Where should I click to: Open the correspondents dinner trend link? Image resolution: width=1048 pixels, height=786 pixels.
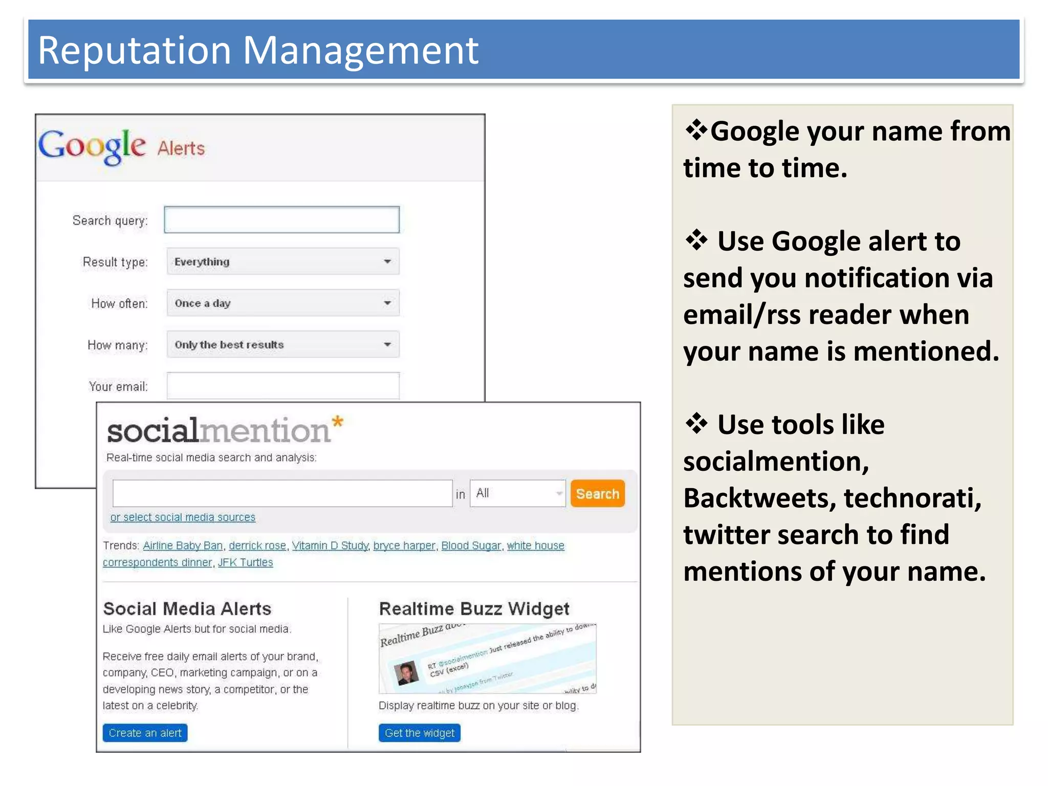click(157, 562)
